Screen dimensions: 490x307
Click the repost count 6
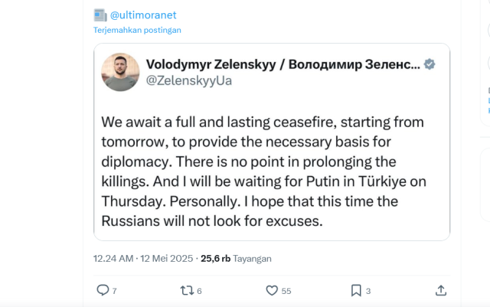[x=199, y=291]
